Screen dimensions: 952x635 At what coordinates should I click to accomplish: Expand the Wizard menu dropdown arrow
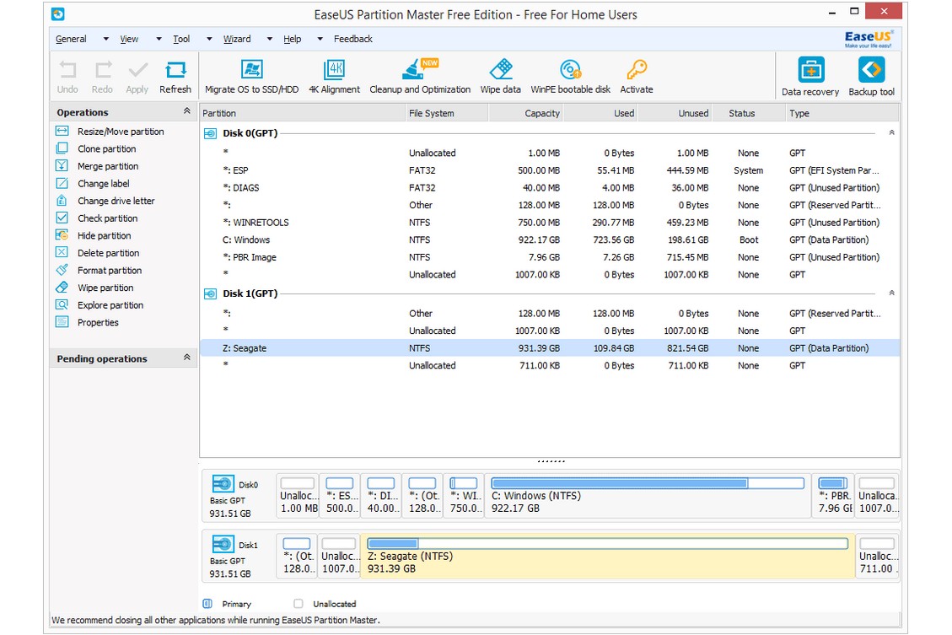coord(269,39)
